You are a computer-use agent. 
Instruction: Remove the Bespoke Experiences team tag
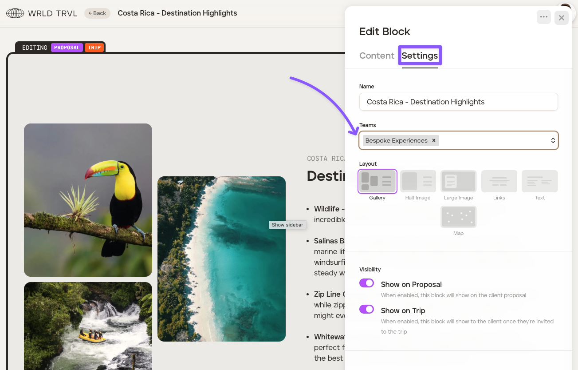pyautogui.click(x=434, y=140)
